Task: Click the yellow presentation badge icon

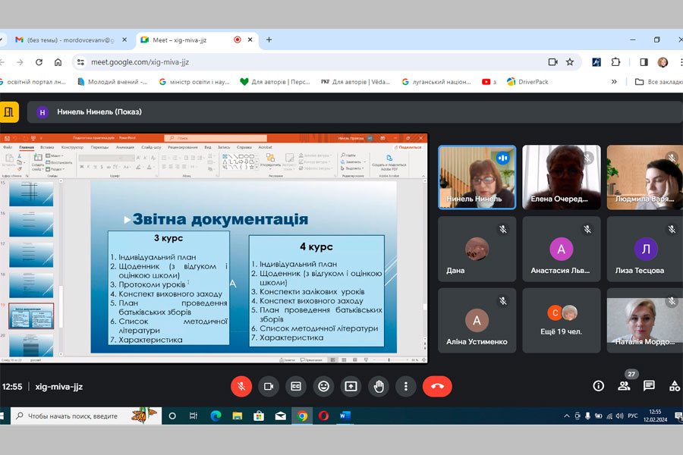Action: (x=8, y=112)
